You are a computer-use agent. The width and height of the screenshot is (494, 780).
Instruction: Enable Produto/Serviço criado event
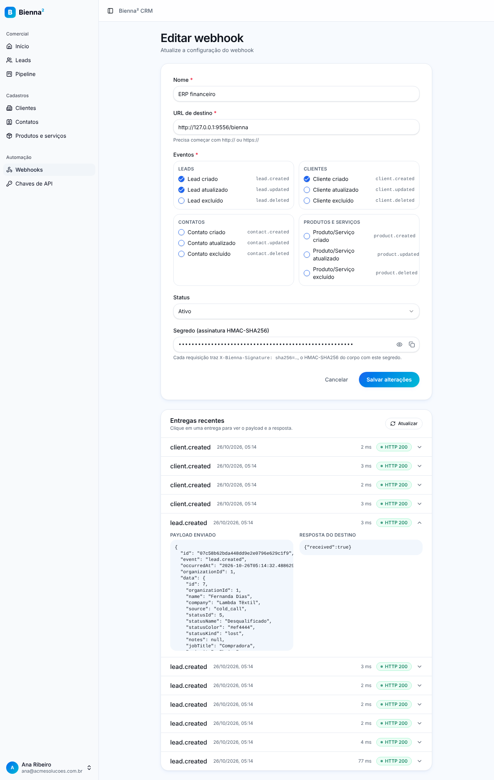307,236
